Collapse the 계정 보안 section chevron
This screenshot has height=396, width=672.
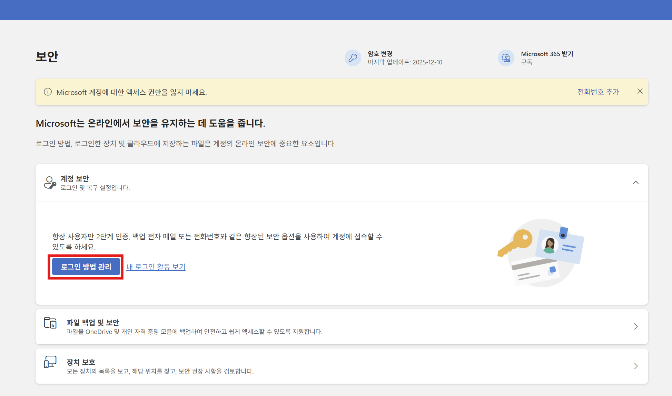pos(635,183)
